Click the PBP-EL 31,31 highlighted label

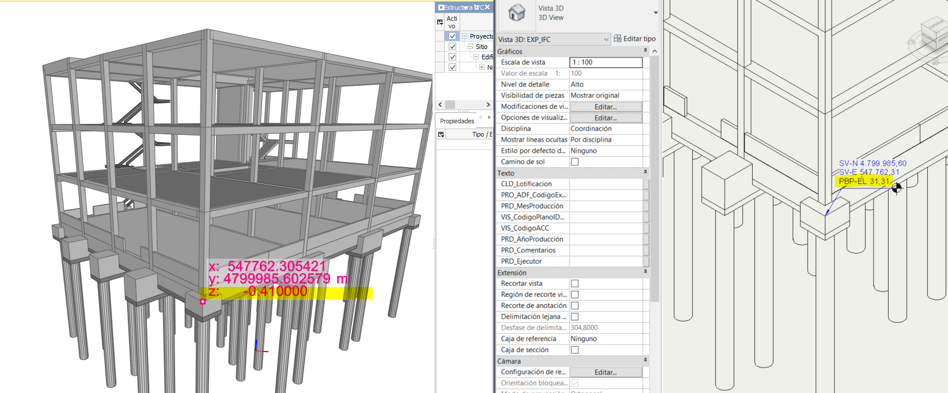(863, 182)
